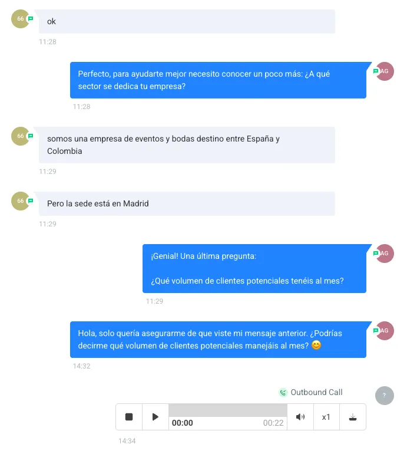This screenshot has height=454, width=407.
Task: Open the unknown user gray avatar
Action: [385, 396]
